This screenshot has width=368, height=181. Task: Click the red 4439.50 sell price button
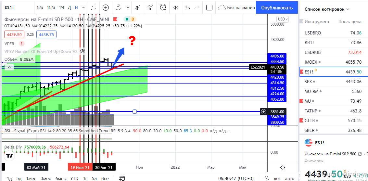14,35
